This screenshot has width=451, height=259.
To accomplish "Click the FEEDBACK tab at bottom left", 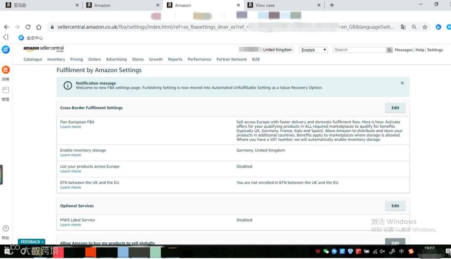I will [31, 242].
